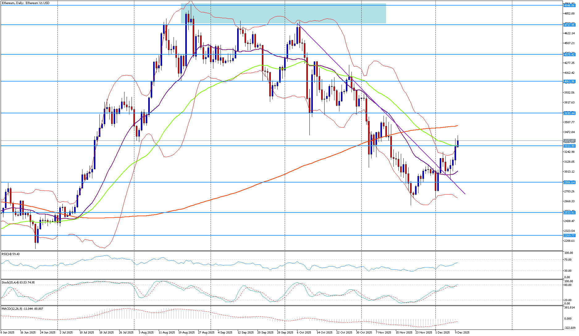Click the 2323.54 price axis value
579x336 pixels.
click(x=569, y=231)
